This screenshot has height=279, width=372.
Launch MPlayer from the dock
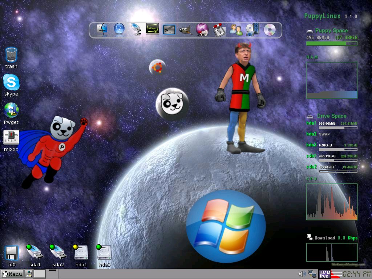(x=152, y=29)
